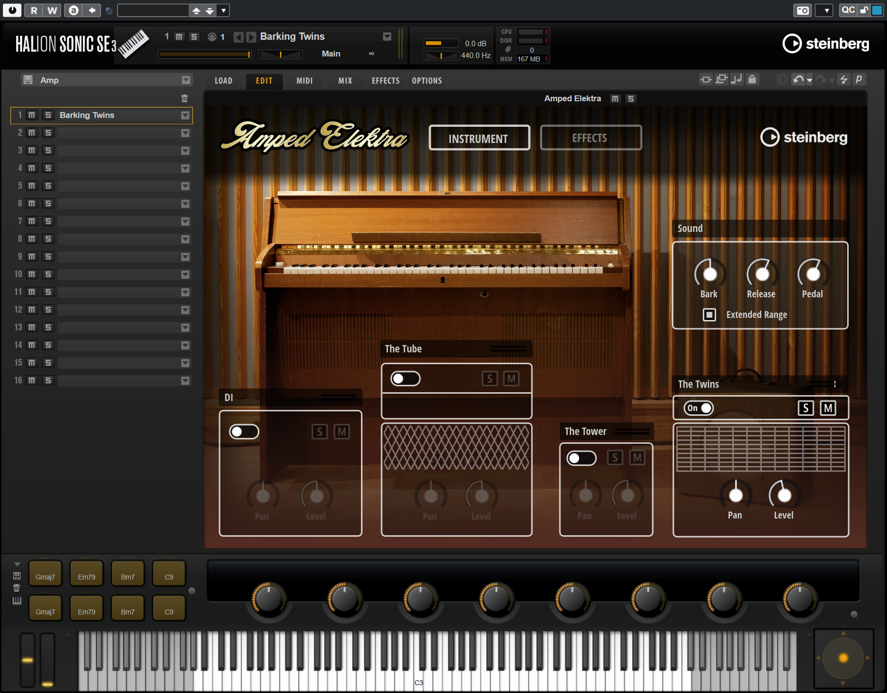This screenshot has height=693, width=887.
Task: Click the EFFECTS page button
Action: pos(590,138)
